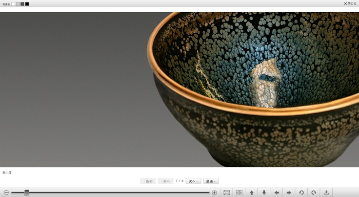Rotate the image counterclockwise

(x=301, y=193)
